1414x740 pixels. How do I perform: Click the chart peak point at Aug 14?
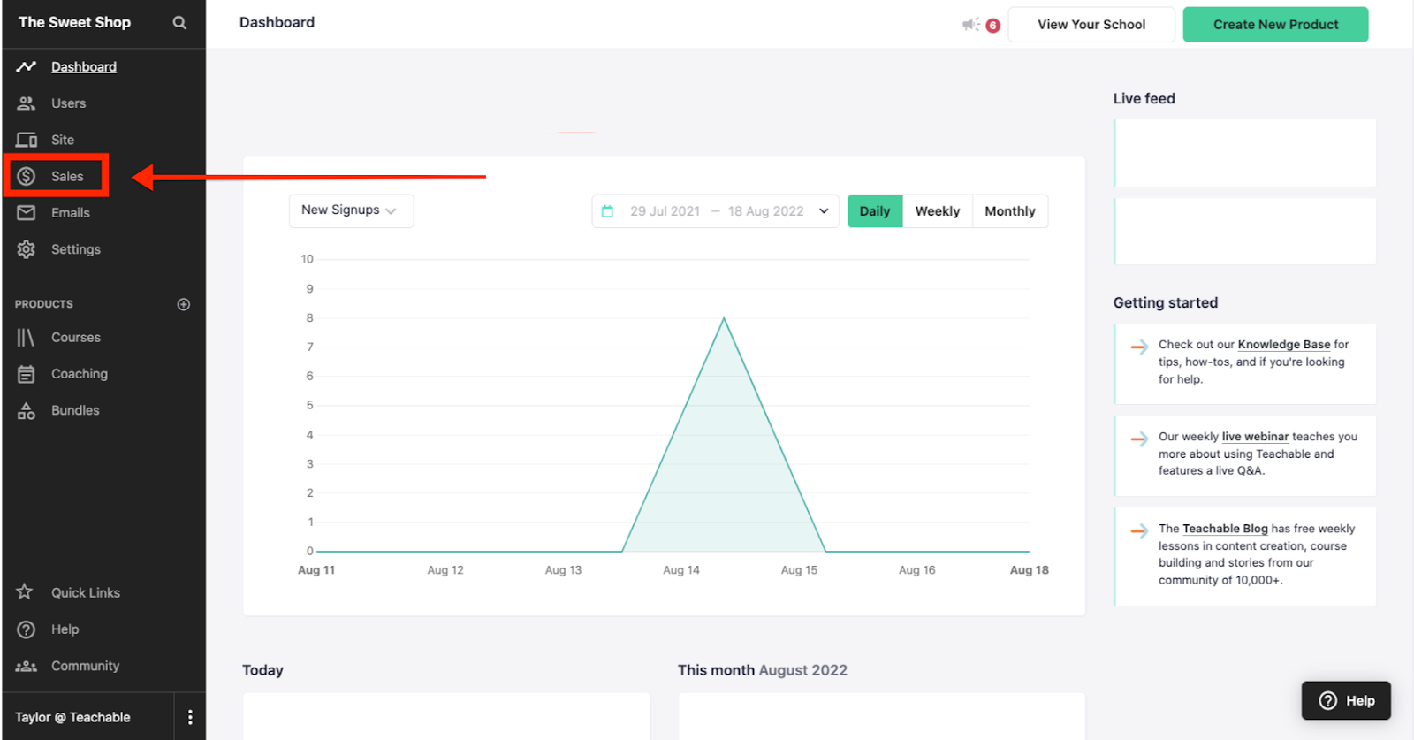tap(724, 317)
